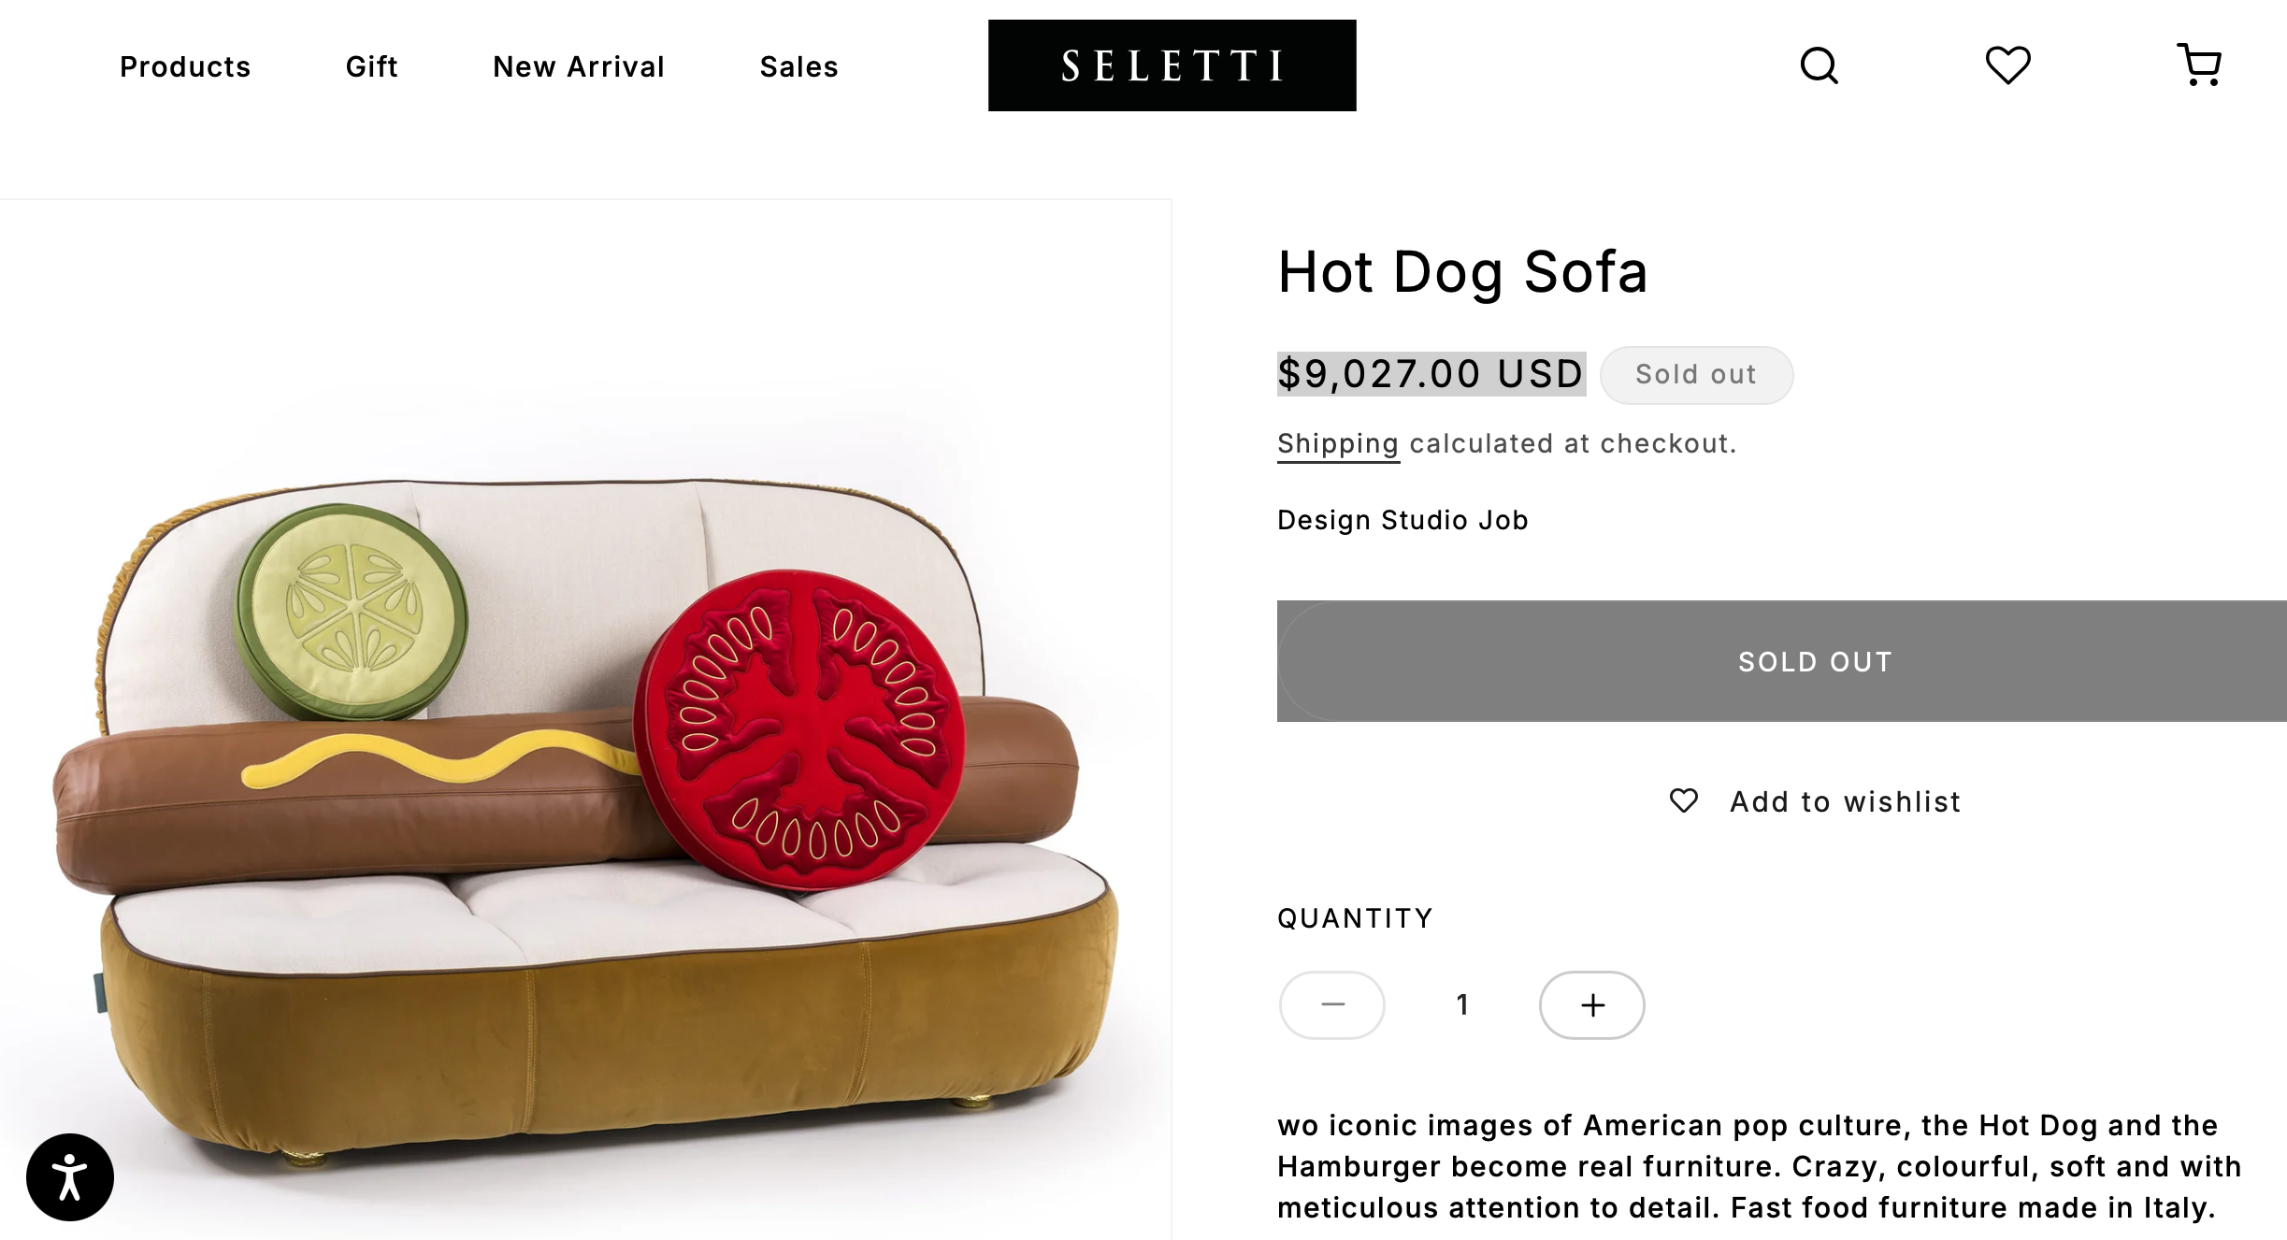The image size is (2287, 1240).
Task: Click the highlighted price text
Action: coord(1431,373)
